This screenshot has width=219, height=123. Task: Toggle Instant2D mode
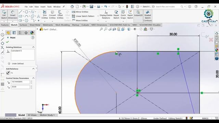coord(138,14)
